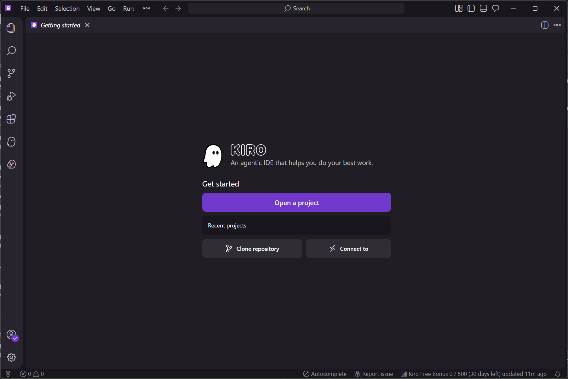Open the Explorer view in activity bar
568x379 pixels.
[x=11, y=28]
